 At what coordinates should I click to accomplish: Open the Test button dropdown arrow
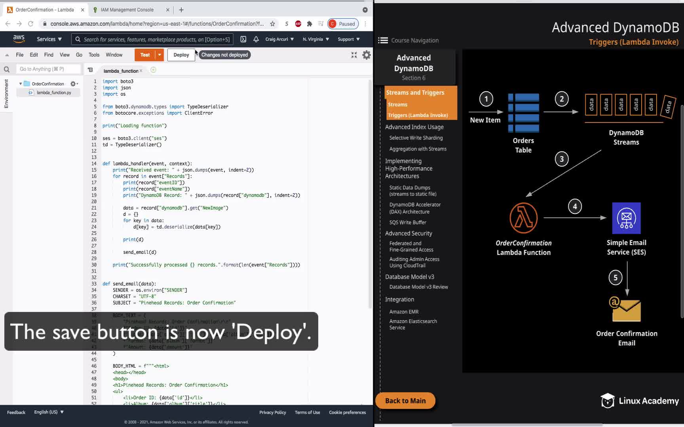(x=160, y=55)
